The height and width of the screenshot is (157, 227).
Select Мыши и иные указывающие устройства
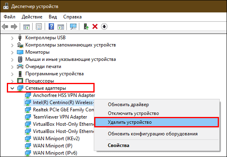[x=70, y=59]
